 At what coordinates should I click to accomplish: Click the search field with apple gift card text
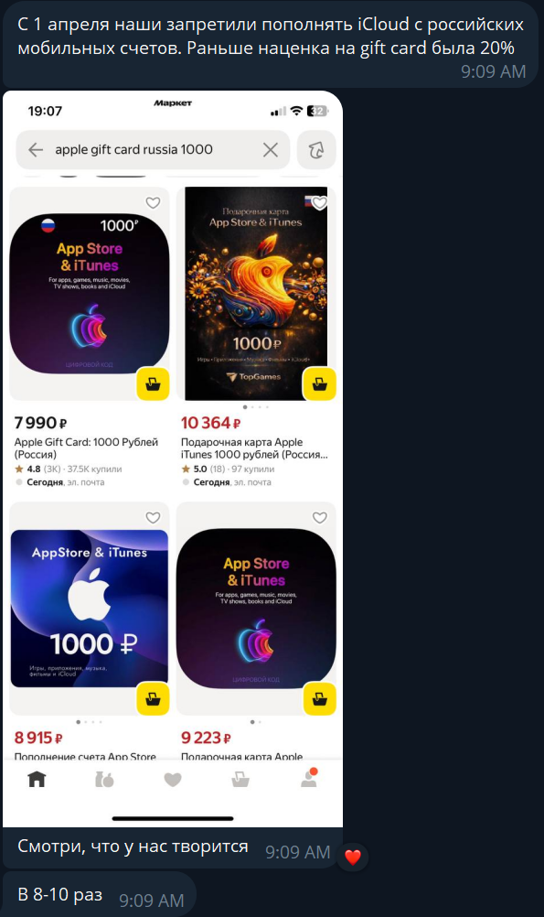pyautogui.click(x=153, y=150)
